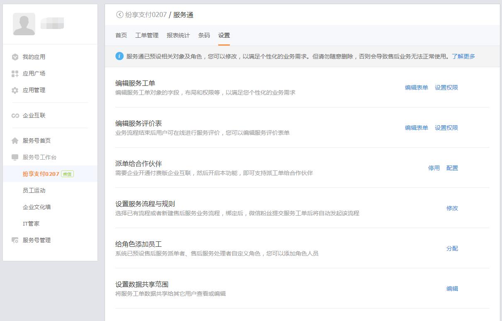
Task: Select the 条码 tab
Action: point(204,36)
